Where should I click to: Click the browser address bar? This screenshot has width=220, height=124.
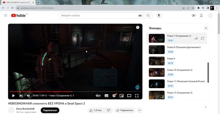[x=98, y=8]
